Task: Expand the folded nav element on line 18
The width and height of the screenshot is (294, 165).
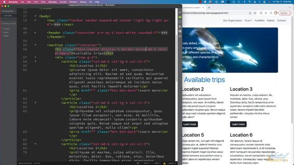Action: 35,20
